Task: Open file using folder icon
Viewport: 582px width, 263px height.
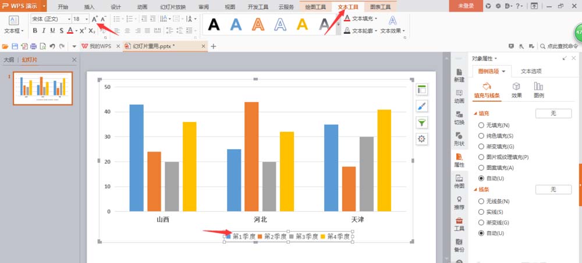Action: 5,46
